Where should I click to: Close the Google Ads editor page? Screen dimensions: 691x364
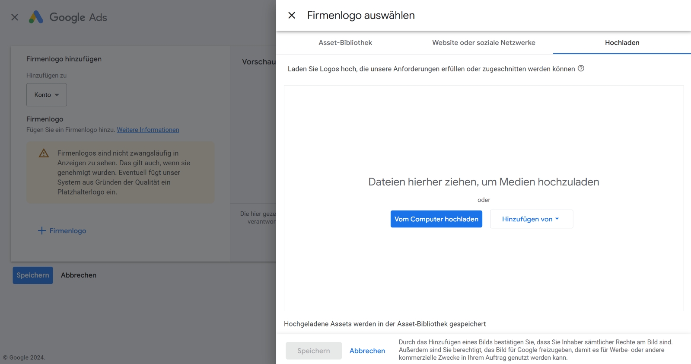tap(15, 17)
